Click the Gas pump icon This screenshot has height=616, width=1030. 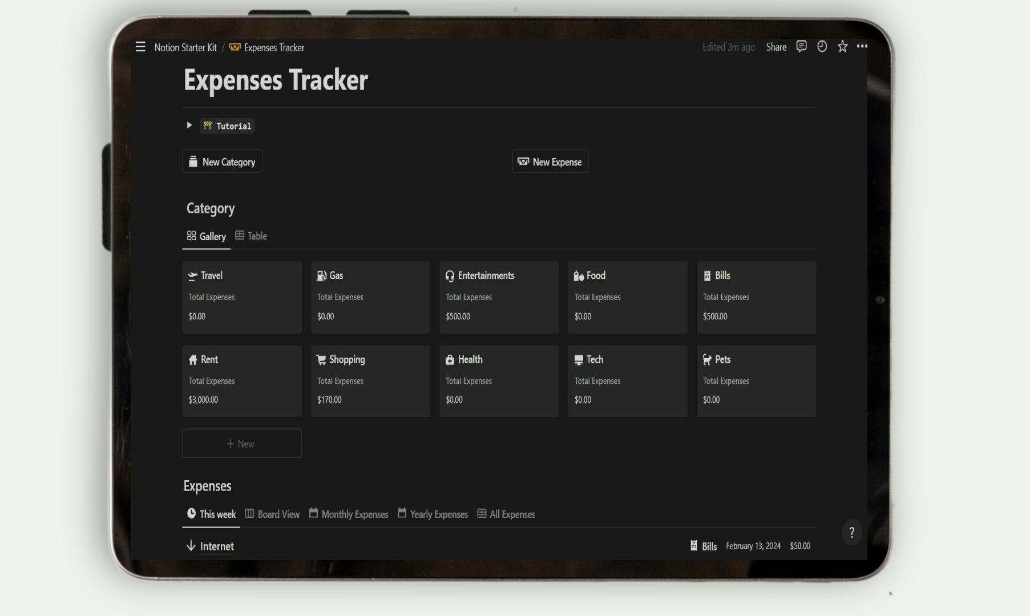[322, 276]
